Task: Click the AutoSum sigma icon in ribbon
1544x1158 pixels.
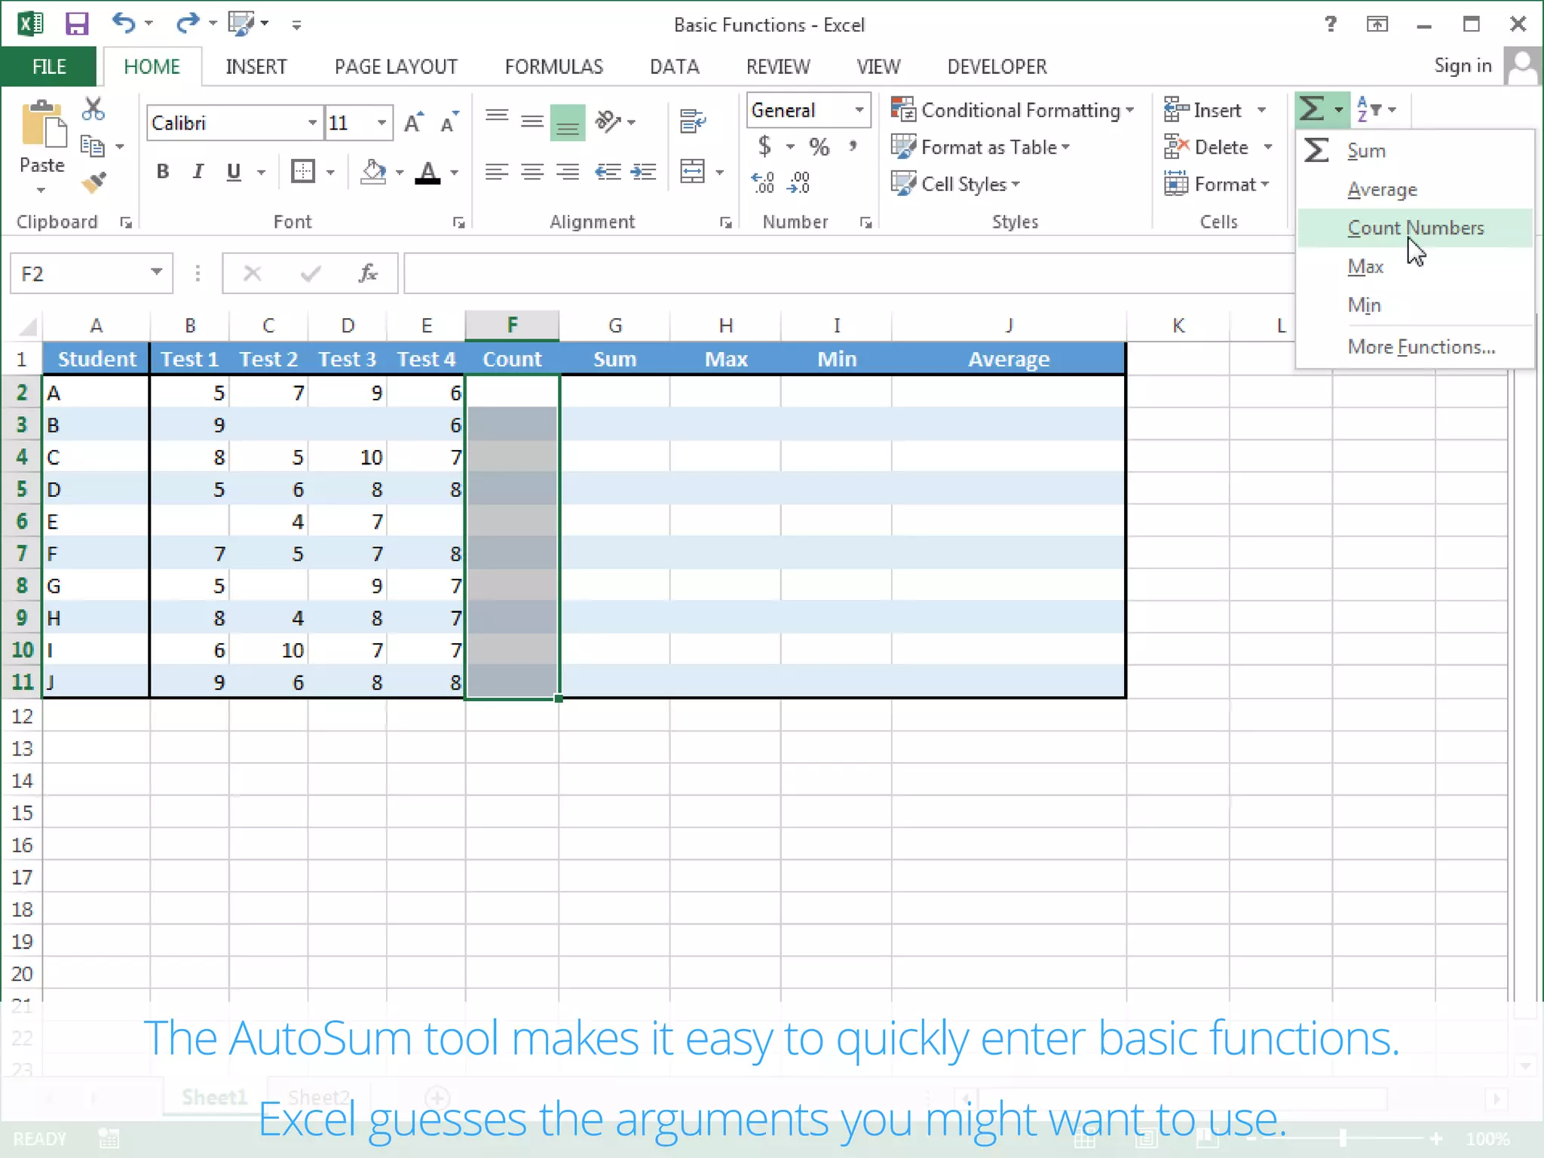Action: (x=1313, y=109)
